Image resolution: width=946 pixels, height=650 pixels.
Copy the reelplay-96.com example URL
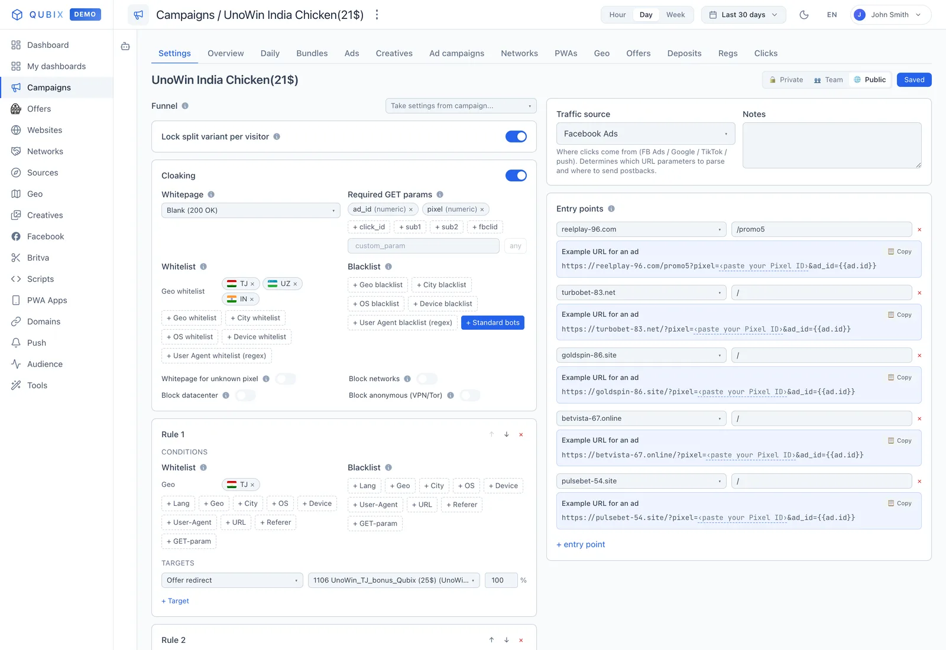pyautogui.click(x=900, y=252)
